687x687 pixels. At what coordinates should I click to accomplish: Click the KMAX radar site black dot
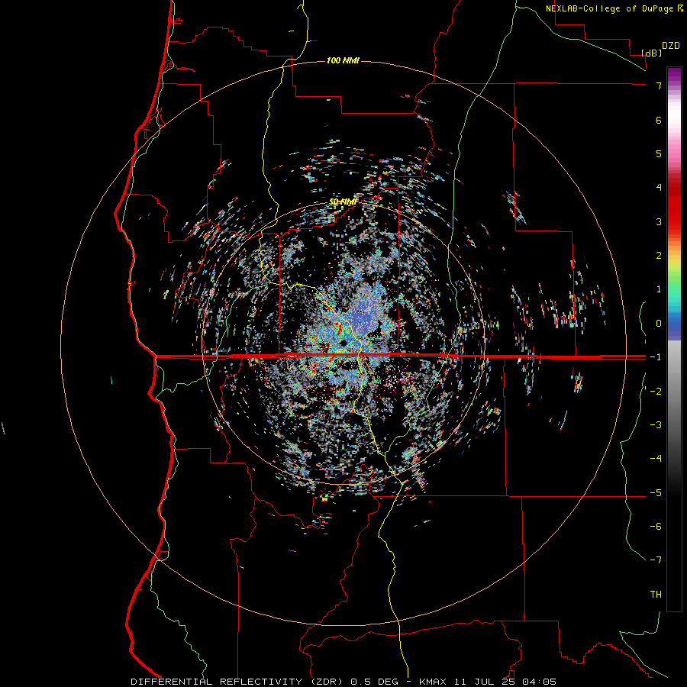coord(343,343)
